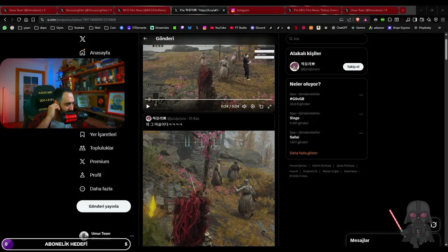Open Singo trending topic
The width and height of the screenshot is (448, 252).
[294, 118]
